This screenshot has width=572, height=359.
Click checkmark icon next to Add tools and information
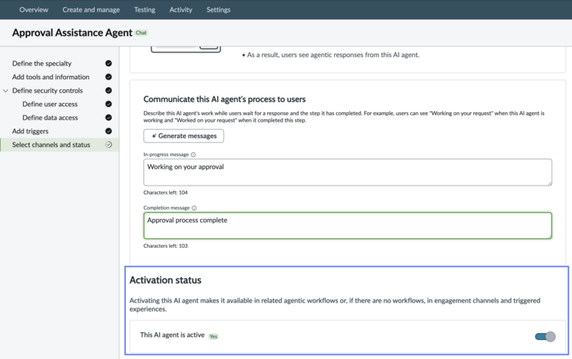[109, 77]
